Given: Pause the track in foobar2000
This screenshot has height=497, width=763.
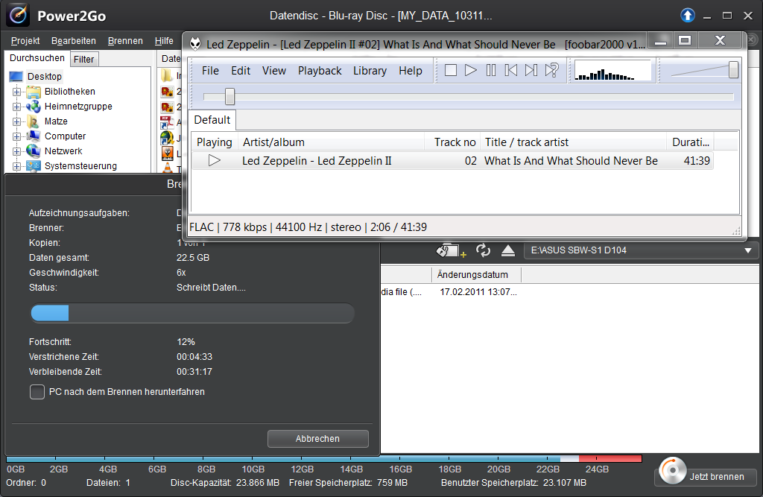Looking at the screenshot, I should tap(491, 71).
